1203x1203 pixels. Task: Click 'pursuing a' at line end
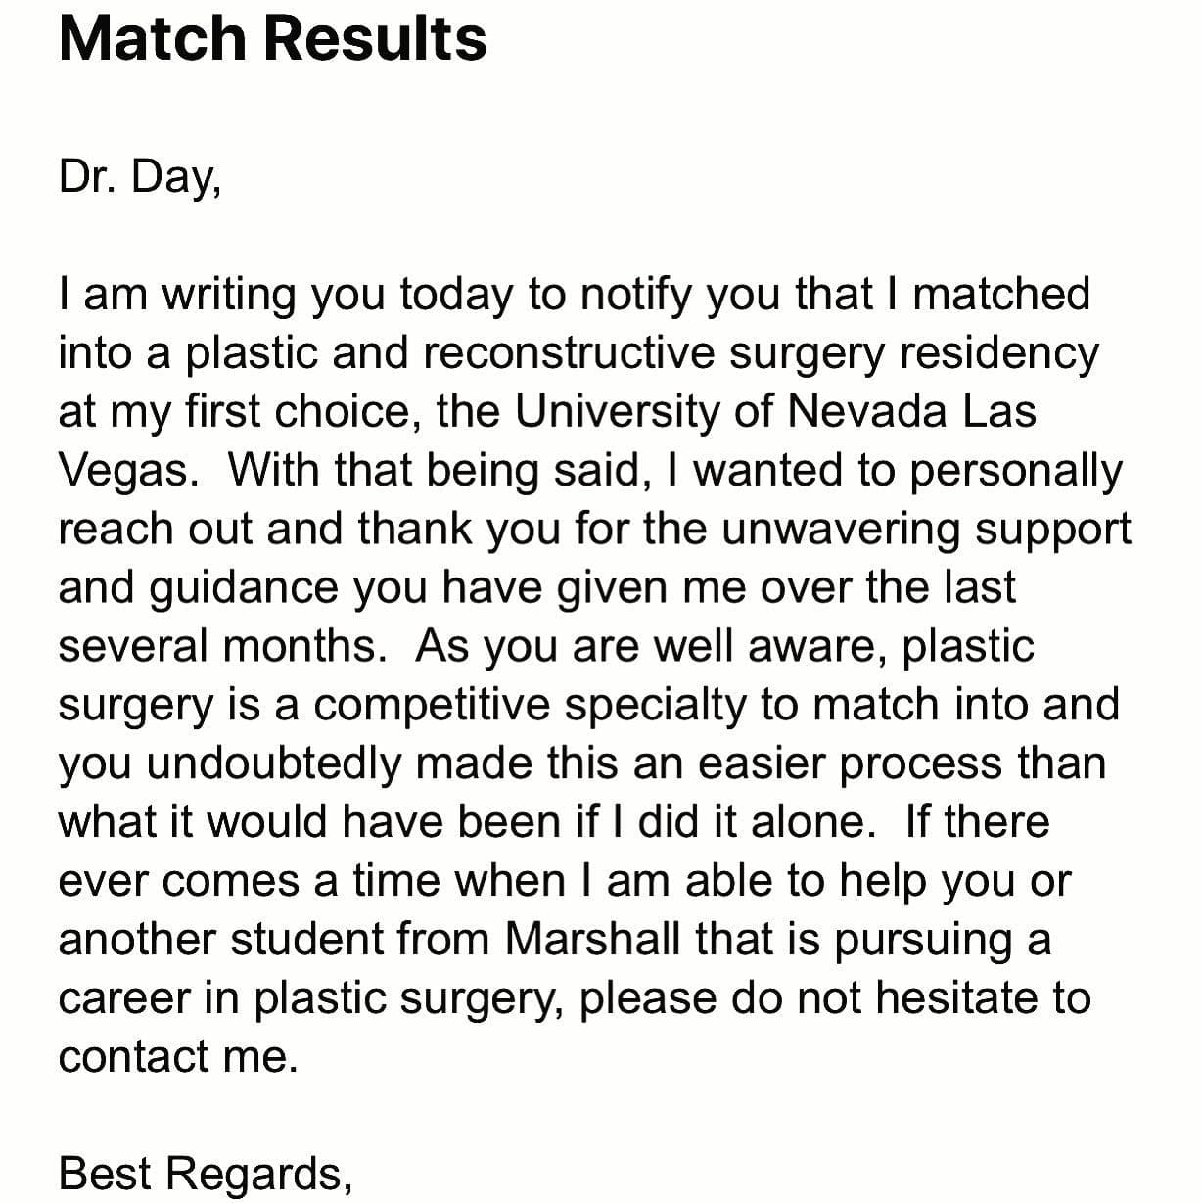tap(943, 941)
